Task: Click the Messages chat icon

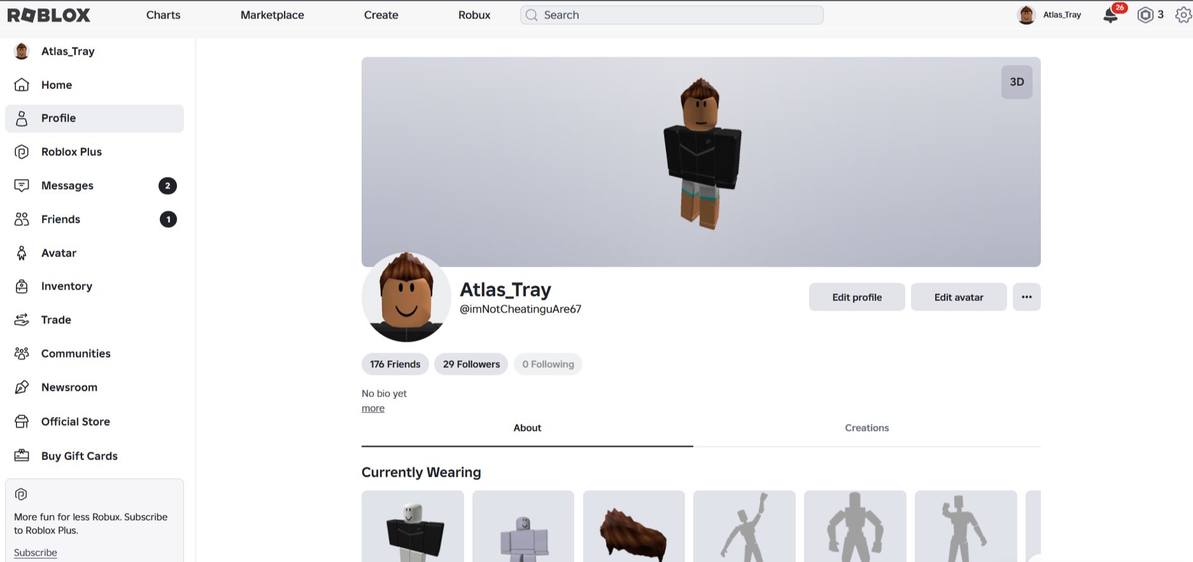Action: tap(22, 185)
